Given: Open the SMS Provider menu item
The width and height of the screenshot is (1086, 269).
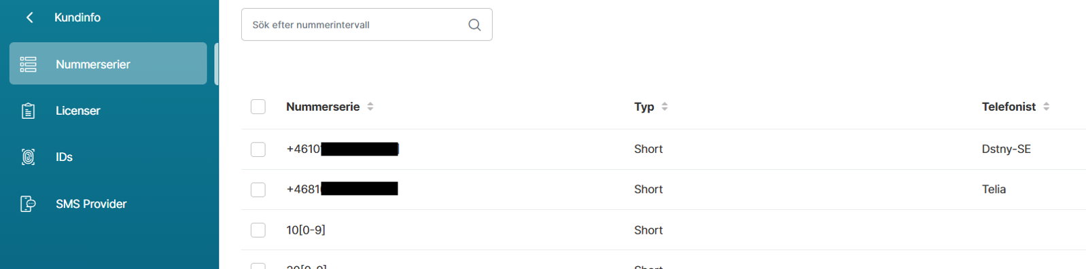Looking at the screenshot, I should pos(108,204).
